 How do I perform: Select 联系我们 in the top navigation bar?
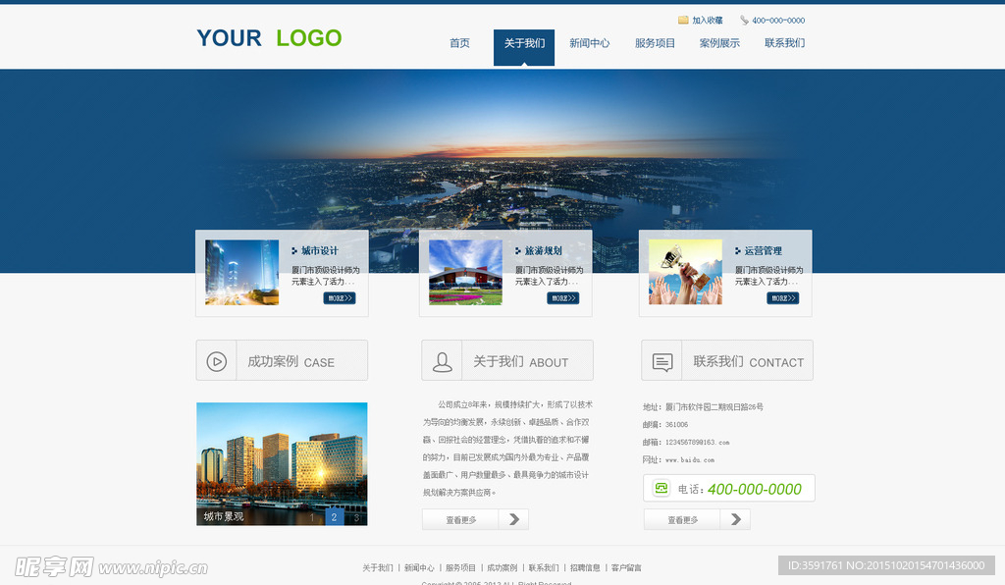[784, 43]
